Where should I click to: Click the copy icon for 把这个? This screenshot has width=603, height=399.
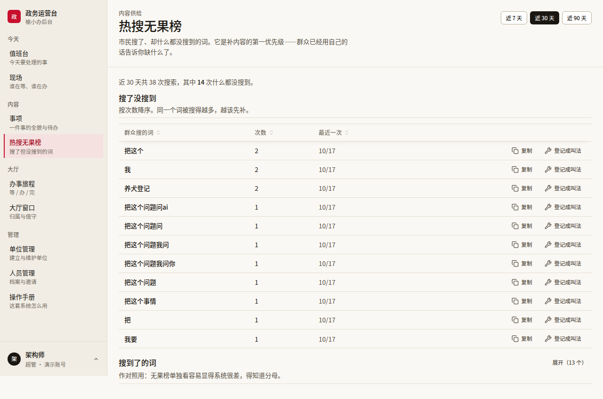point(515,151)
